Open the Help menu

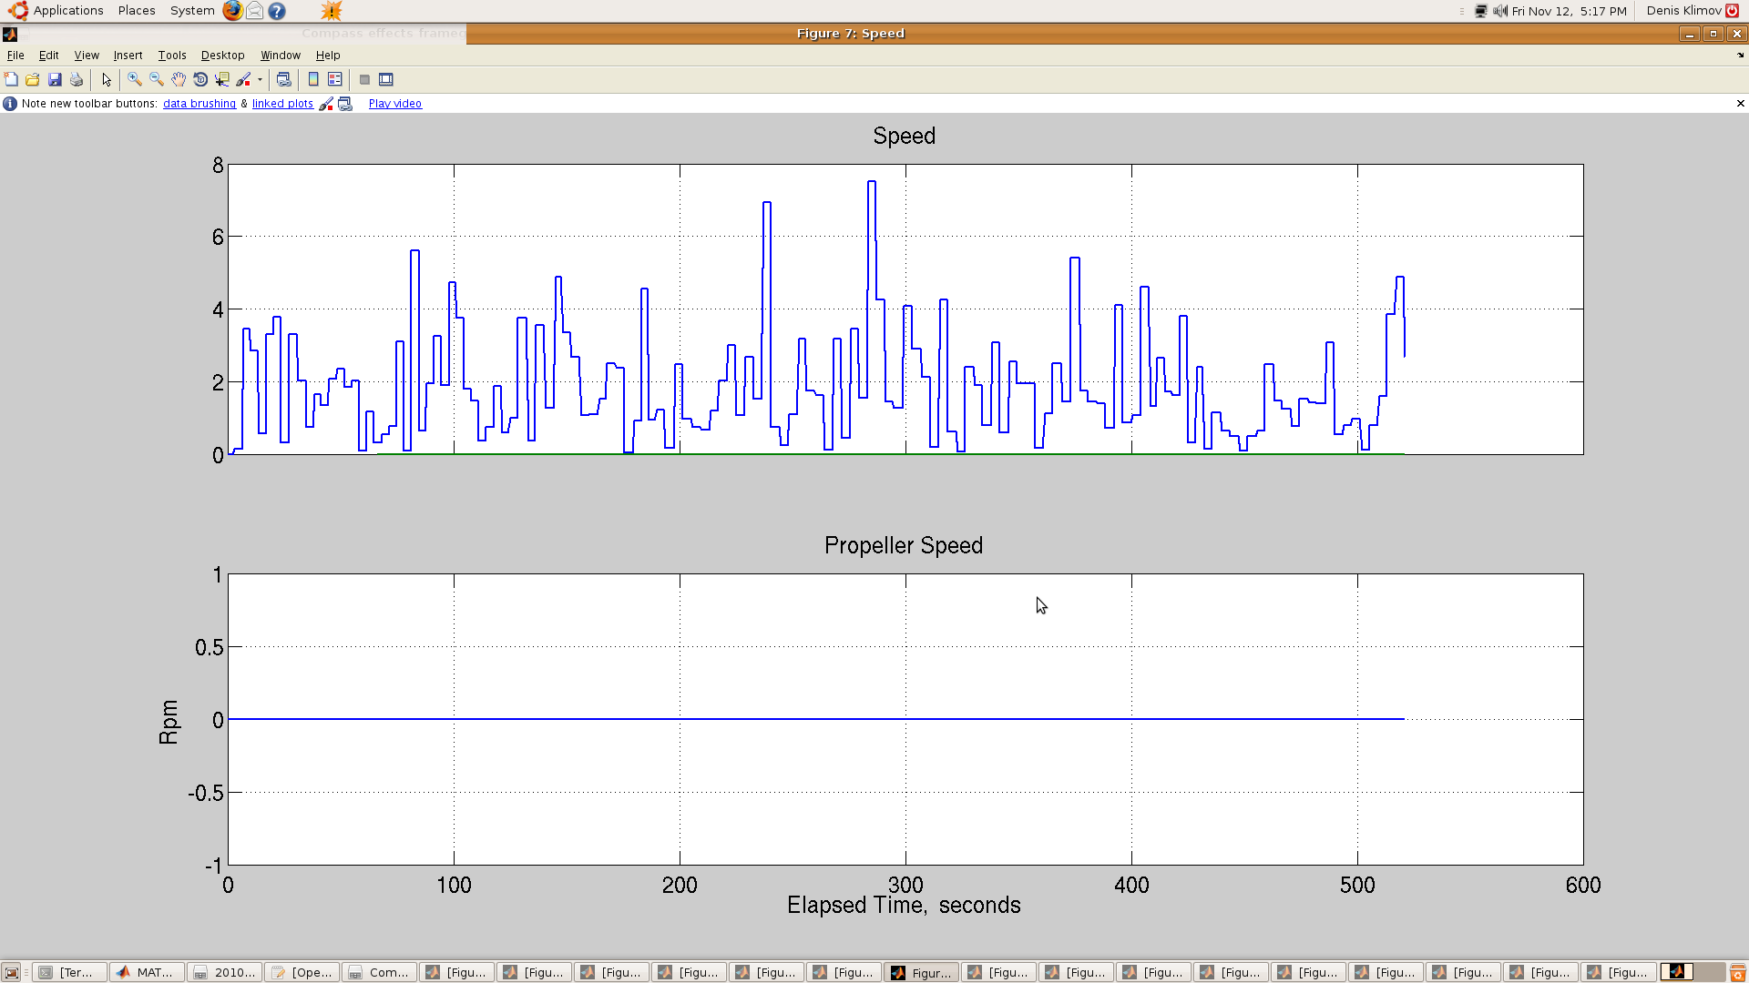(x=328, y=56)
